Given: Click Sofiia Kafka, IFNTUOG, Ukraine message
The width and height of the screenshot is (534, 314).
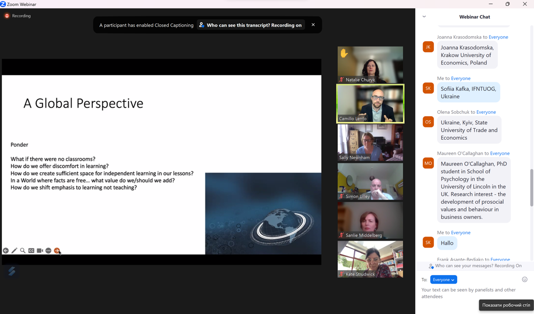Looking at the screenshot, I should pyautogui.click(x=468, y=92).
